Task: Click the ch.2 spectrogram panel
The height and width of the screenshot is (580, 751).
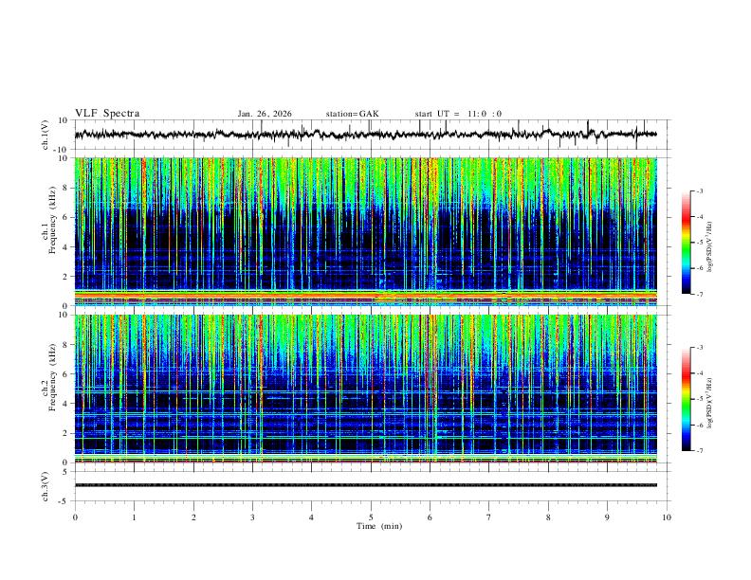Action: (x=365, y=389)
